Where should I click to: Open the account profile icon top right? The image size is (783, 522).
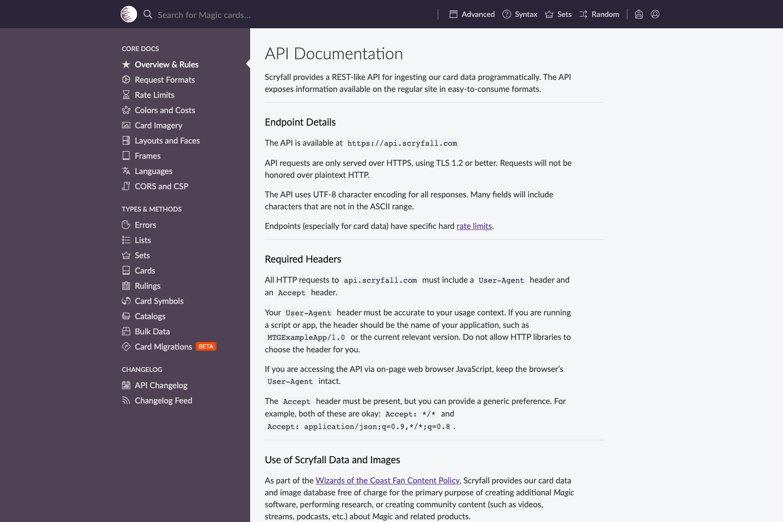click(655, 14)
